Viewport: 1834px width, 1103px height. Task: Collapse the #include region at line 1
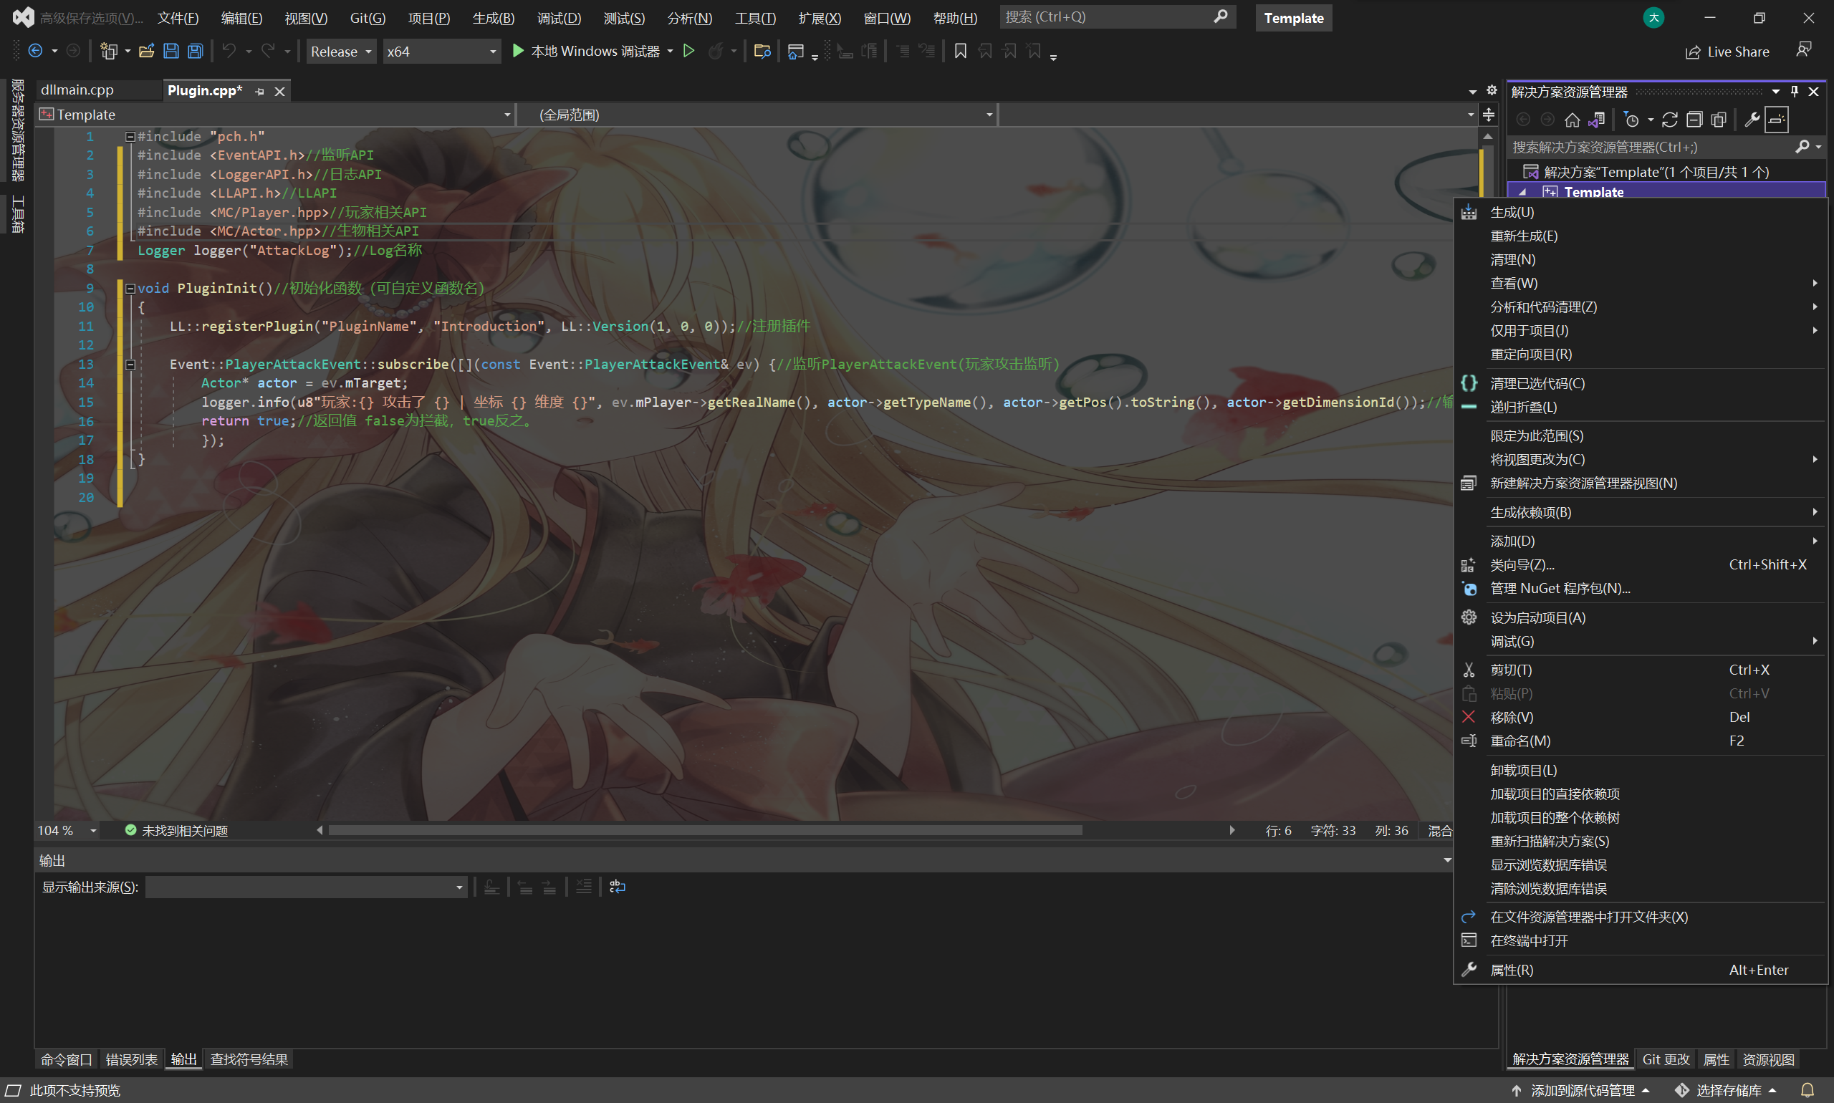[130, 137]
